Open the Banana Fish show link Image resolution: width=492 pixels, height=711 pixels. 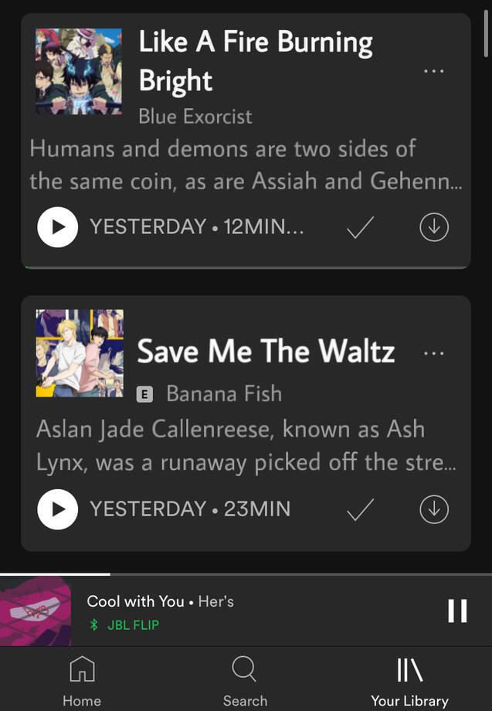coord(224,393)
